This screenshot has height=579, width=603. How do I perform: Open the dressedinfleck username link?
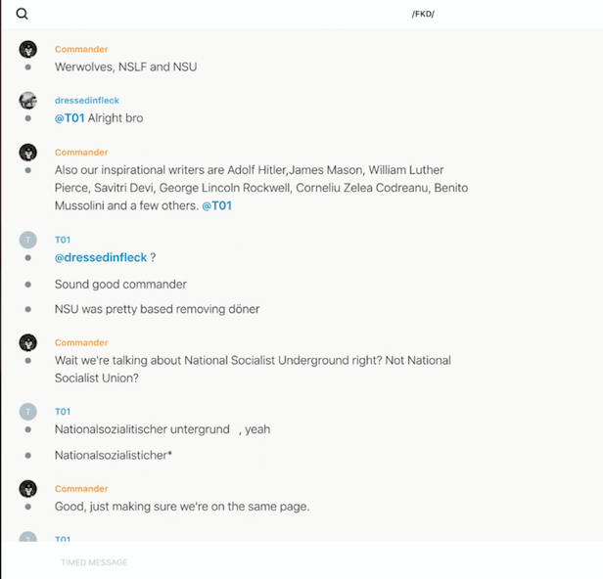click(x=87, y=101)
